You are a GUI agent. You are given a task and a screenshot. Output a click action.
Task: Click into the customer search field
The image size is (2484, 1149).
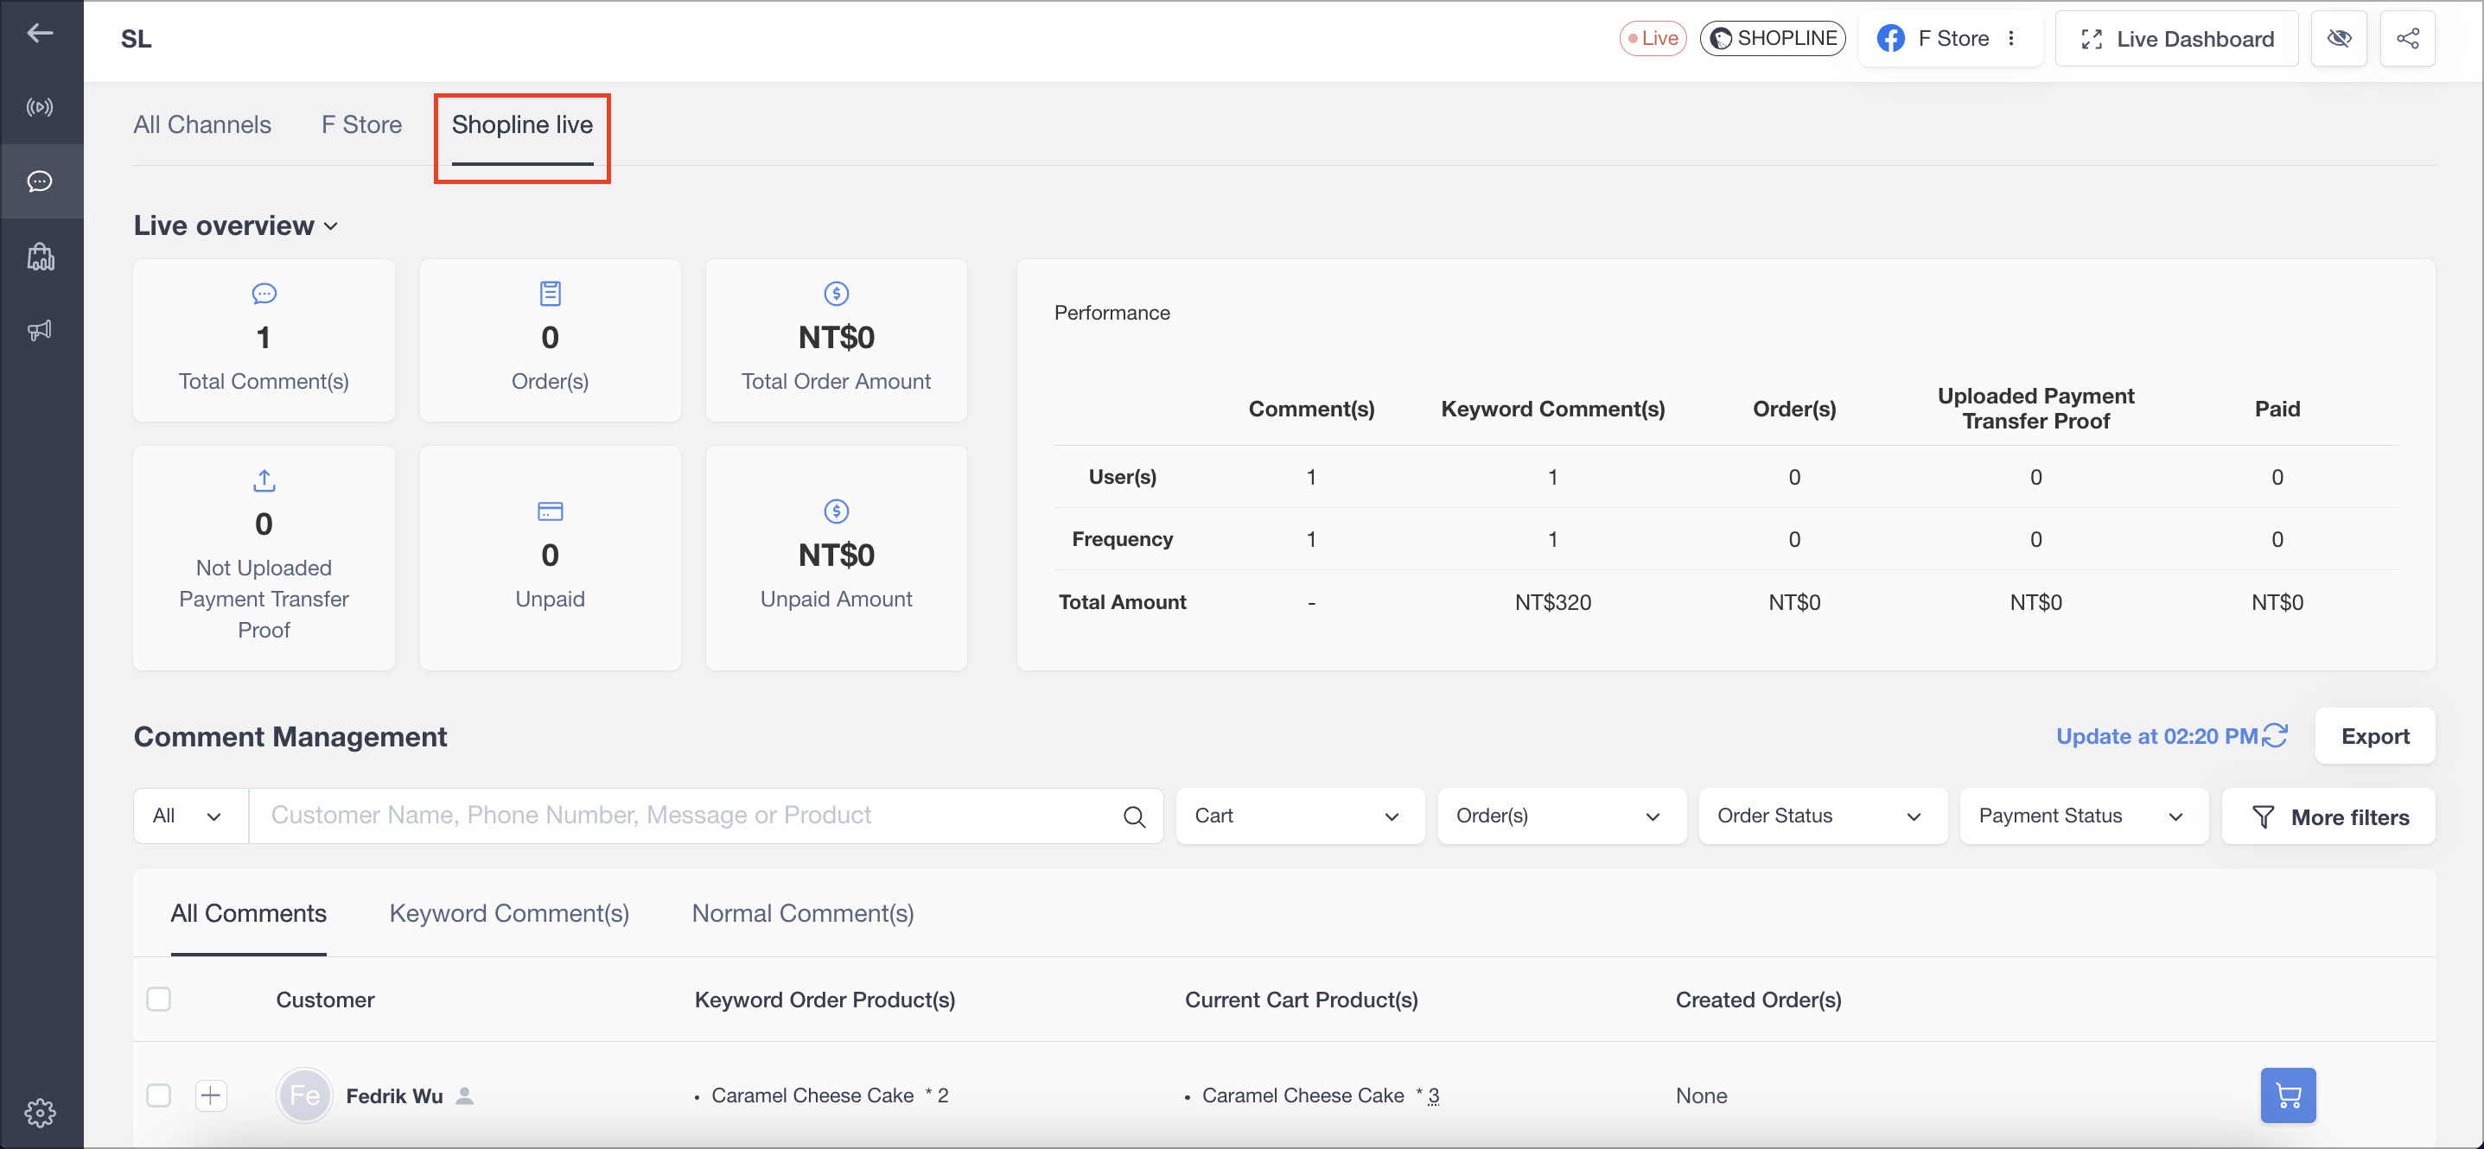tap(705, 816)
